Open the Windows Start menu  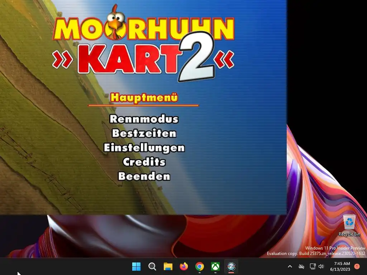[136, 266]
